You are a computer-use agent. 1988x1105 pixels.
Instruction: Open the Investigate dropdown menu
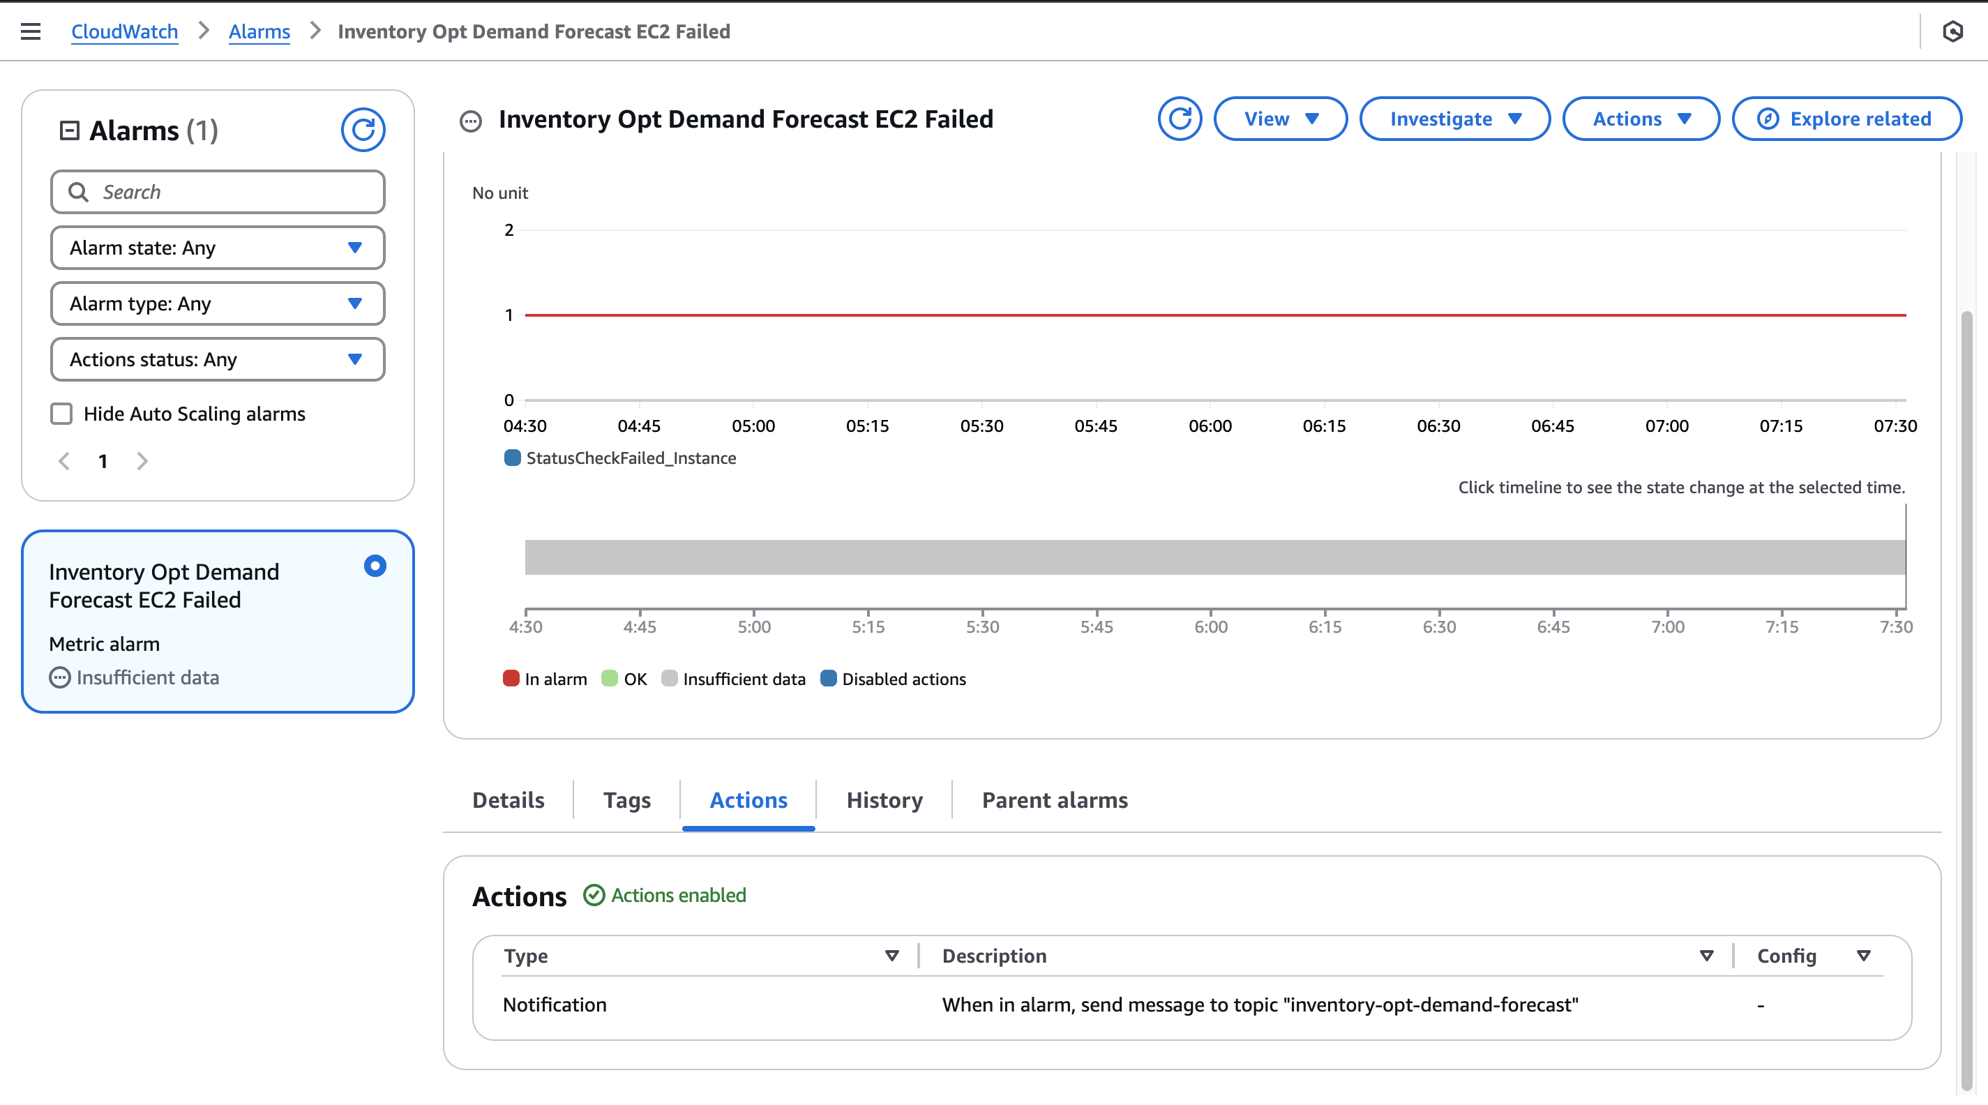1455,119
